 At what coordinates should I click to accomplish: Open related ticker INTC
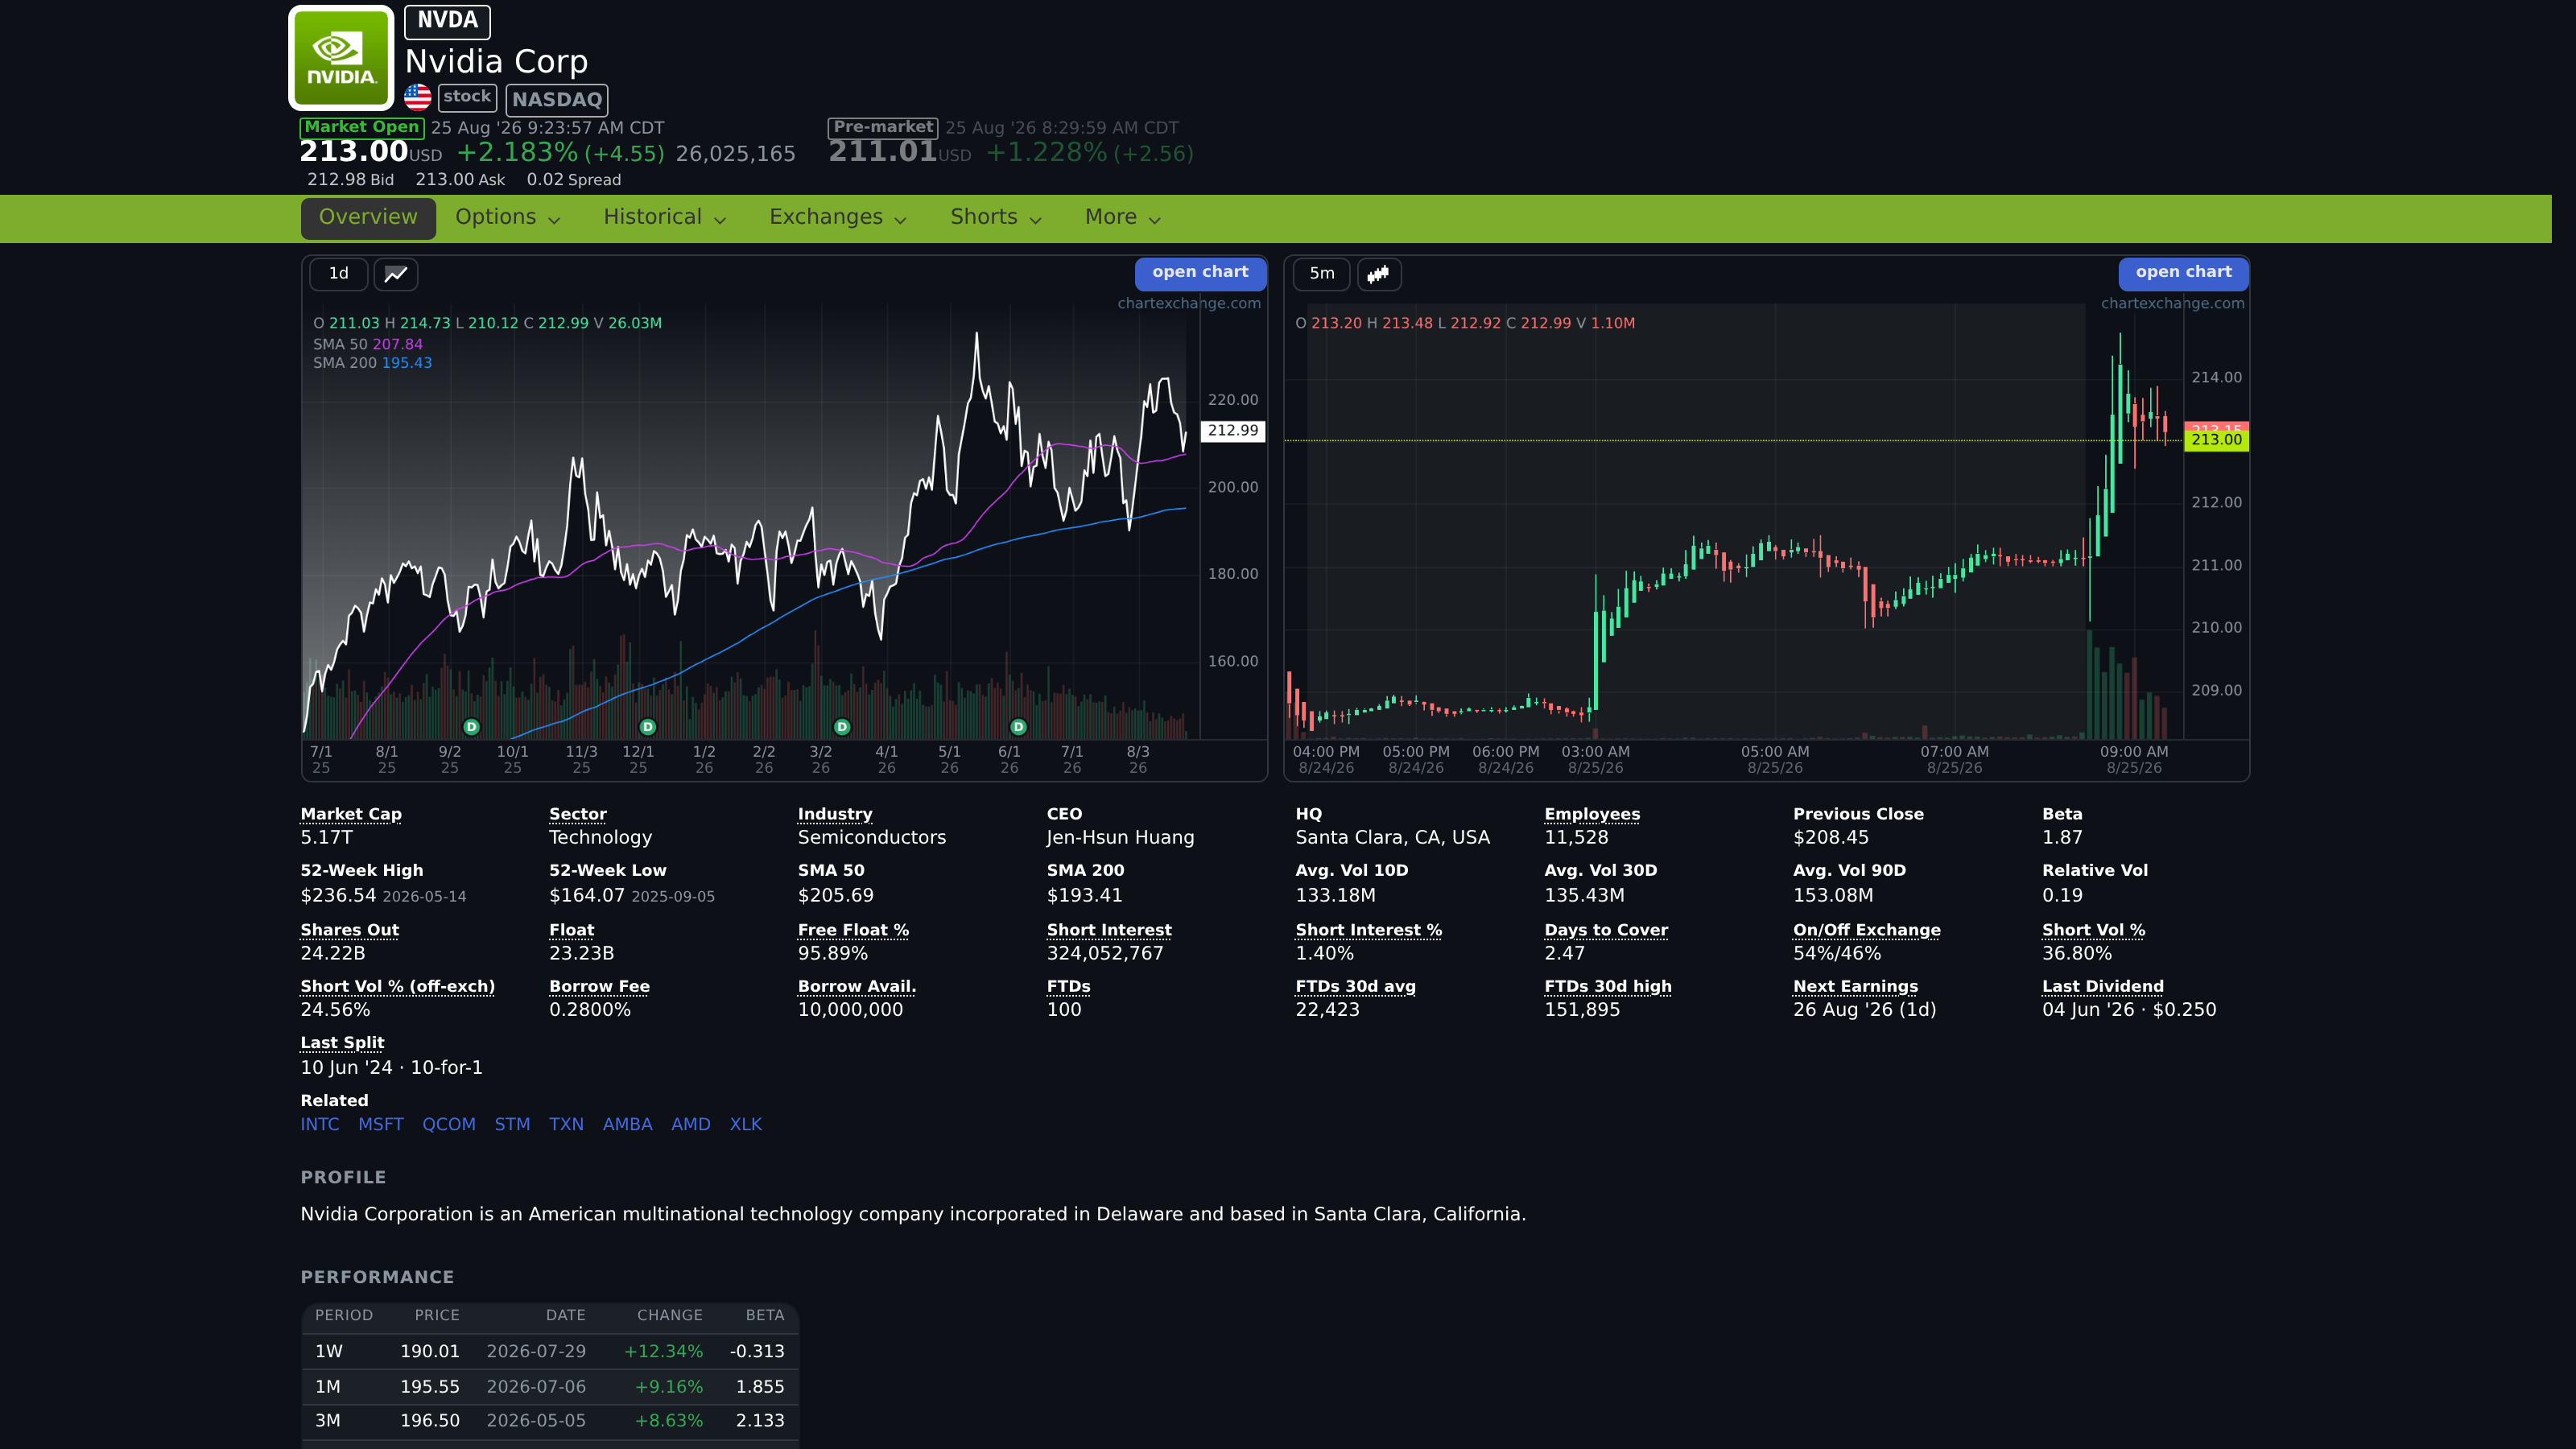320,1124
